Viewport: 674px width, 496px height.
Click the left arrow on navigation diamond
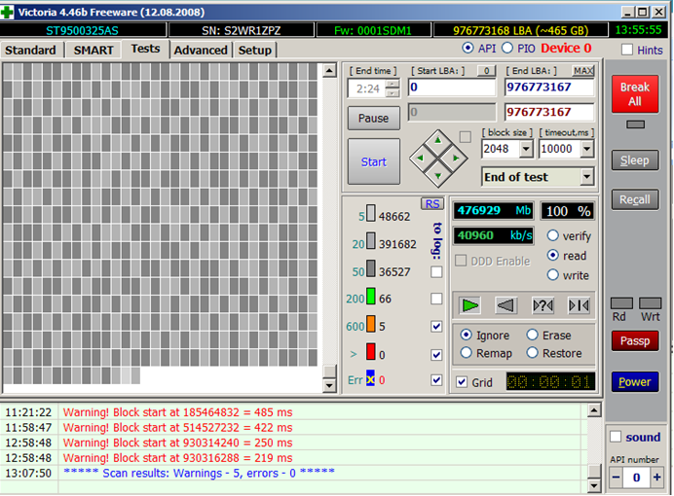tap(420, 159)
